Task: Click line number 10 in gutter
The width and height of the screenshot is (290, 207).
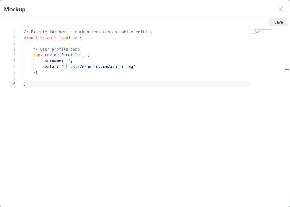Action: pos(13,84)
